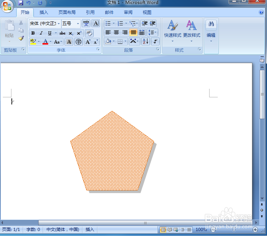Copy selection with the copy icon
This screenshot has width=267, height=236.
coord(21,30)
